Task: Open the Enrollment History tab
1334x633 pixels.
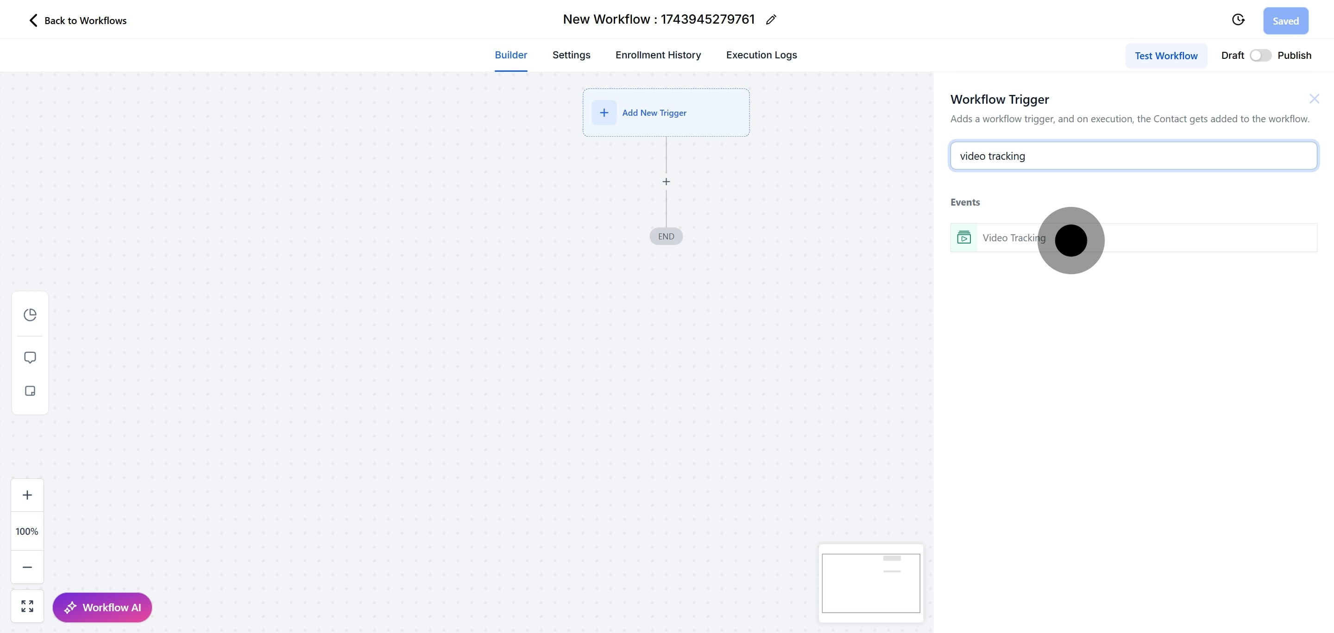Action: coord(658,55)
